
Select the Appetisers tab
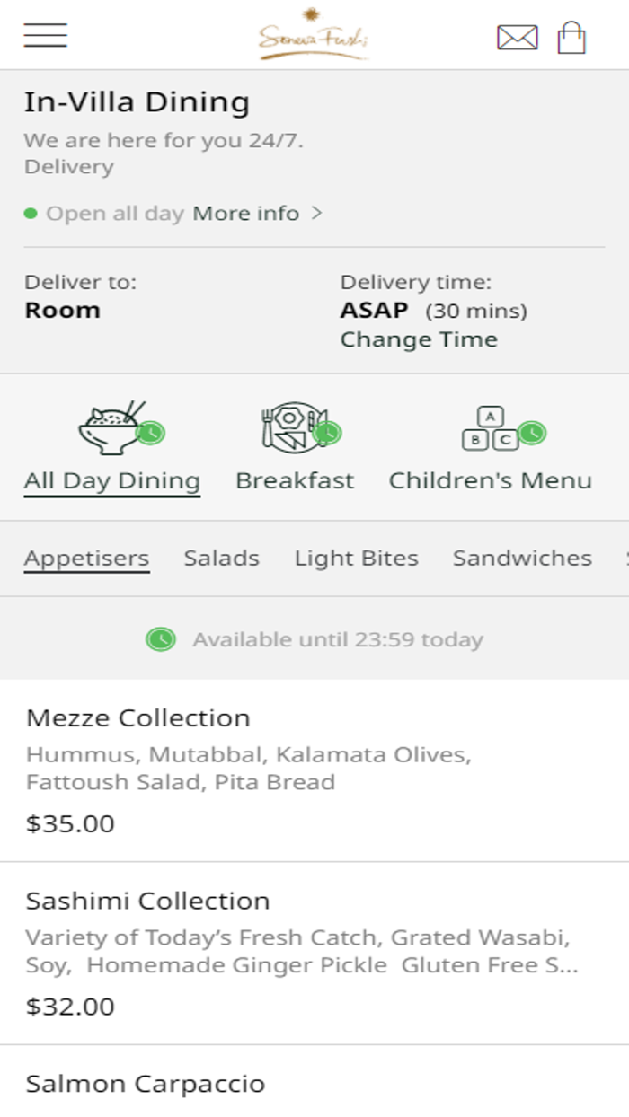pos(86,558)
